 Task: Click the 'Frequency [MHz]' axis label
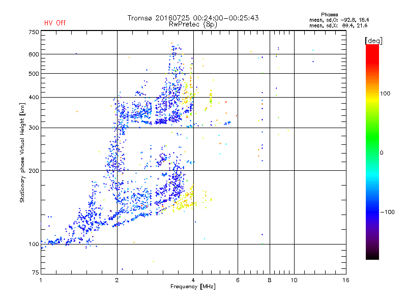click(x=193, y=287)
